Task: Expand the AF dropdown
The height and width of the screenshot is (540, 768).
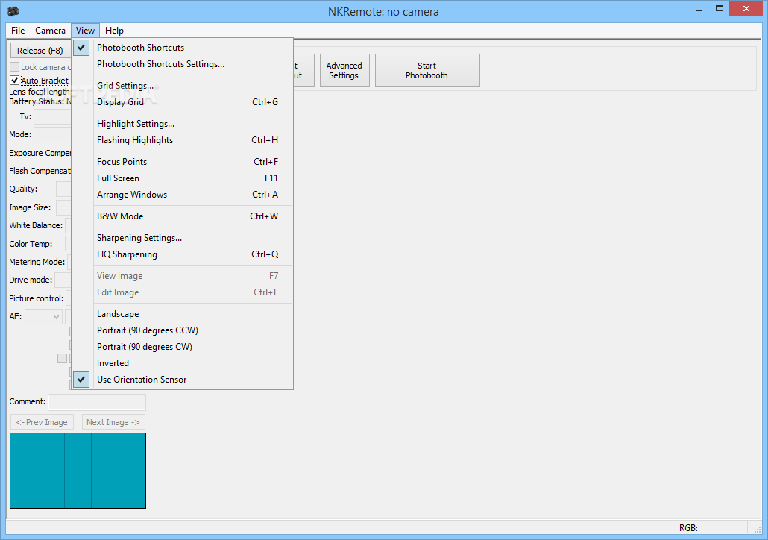Action: [43, 316]
